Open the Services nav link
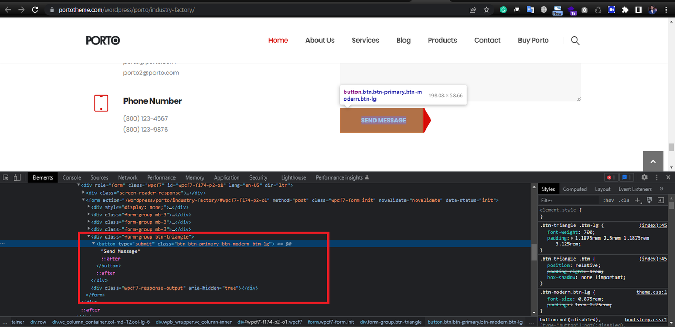 (x=365, y=41)
